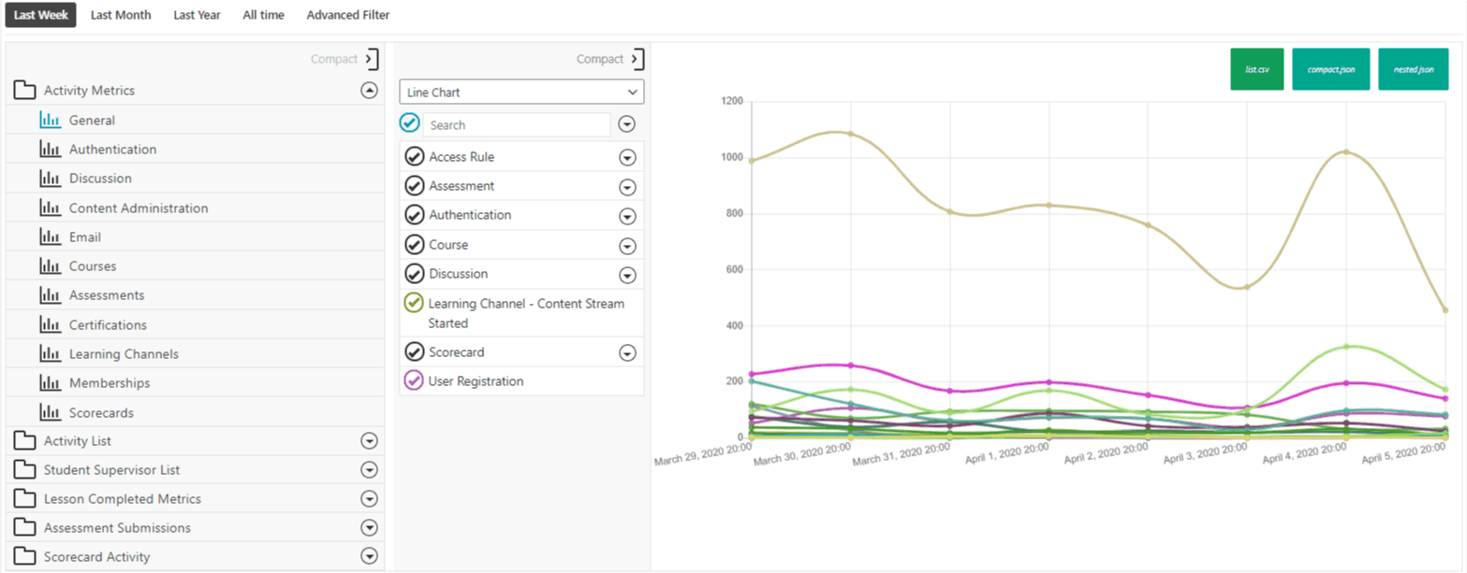The width and height of the screenshot is (1467, 573).
Task: Download data as list.csv
Action: 1256,68
